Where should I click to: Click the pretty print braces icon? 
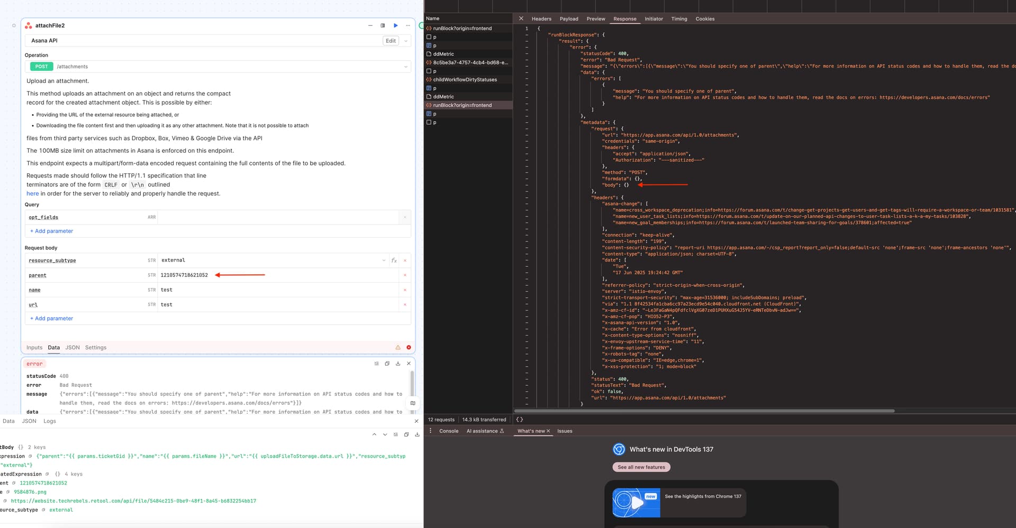coord(520,420)
